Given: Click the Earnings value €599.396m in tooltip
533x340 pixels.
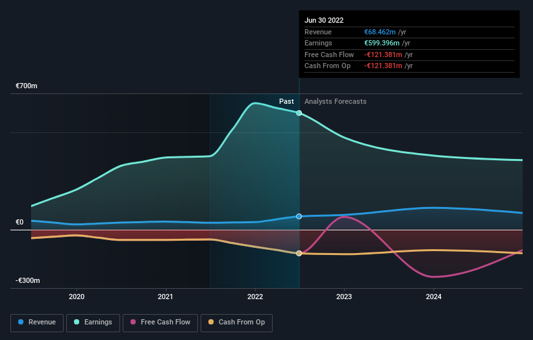Looking at the screenshot, I should click(382, 43).
